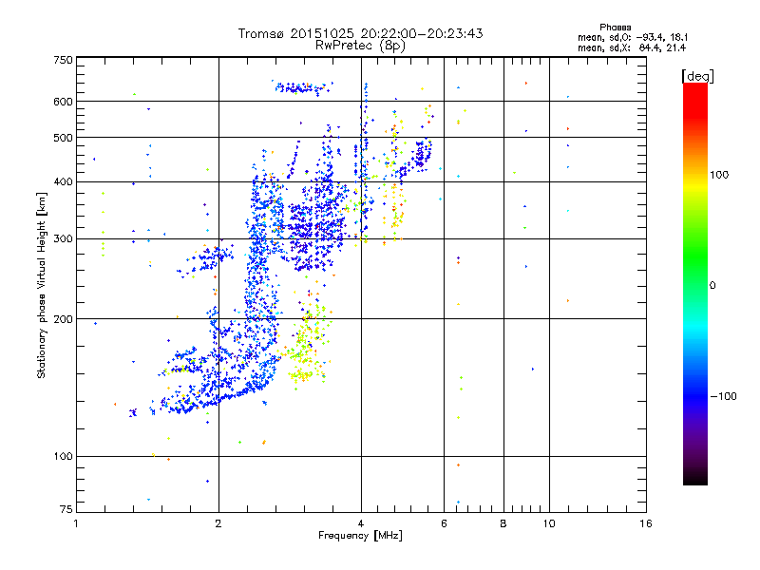Click the 'RwPretec (8p)' subtitle

pos(360,46)
